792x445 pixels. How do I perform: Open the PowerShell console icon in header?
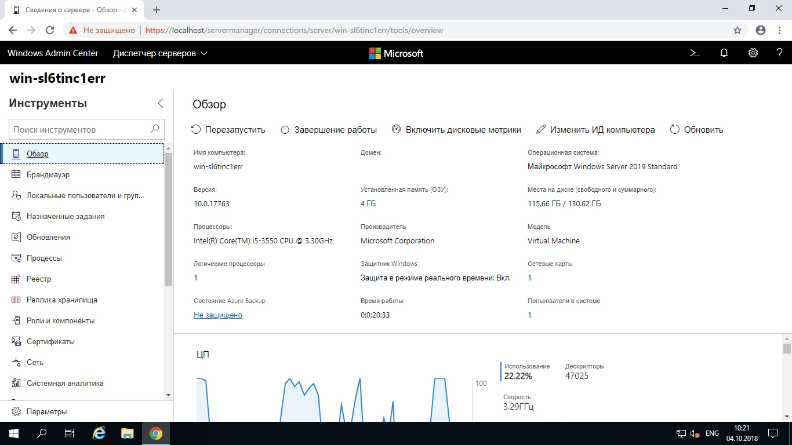(695, 53)
